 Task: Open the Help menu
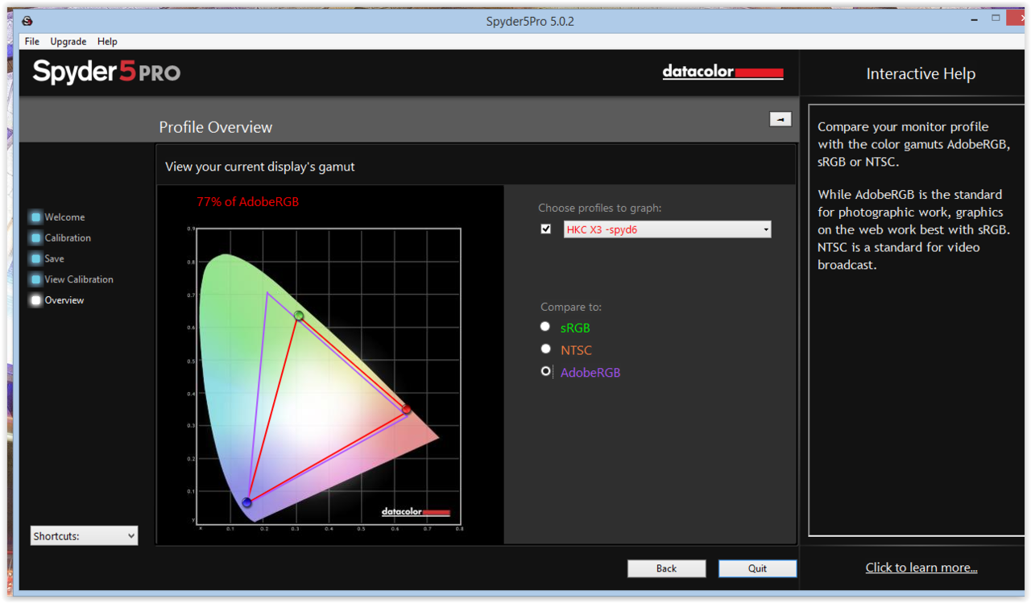[x=107, y=42]
